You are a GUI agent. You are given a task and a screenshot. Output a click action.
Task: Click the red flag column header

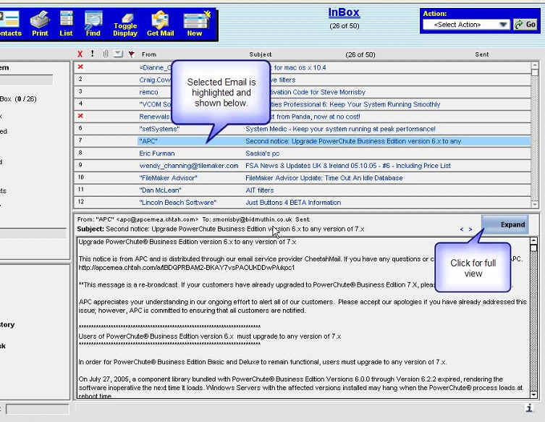(132, 54)
